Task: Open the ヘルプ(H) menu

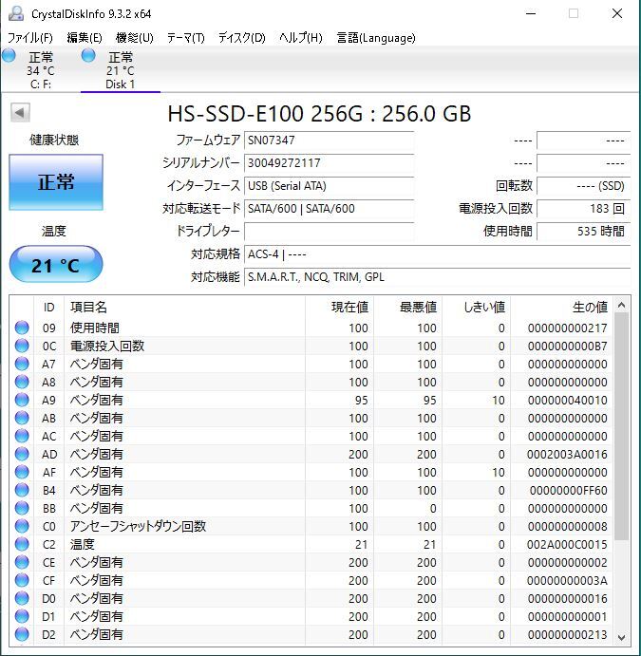Action: click(300, 38)
